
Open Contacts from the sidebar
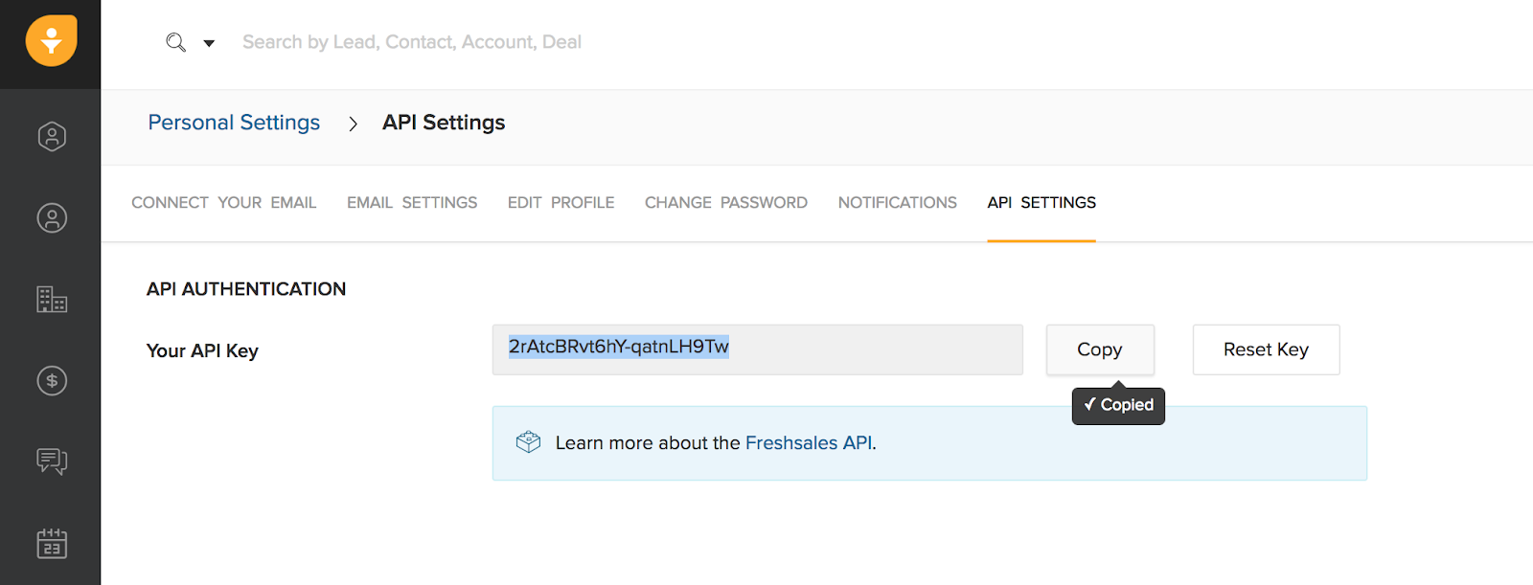[x=52, y=218]
